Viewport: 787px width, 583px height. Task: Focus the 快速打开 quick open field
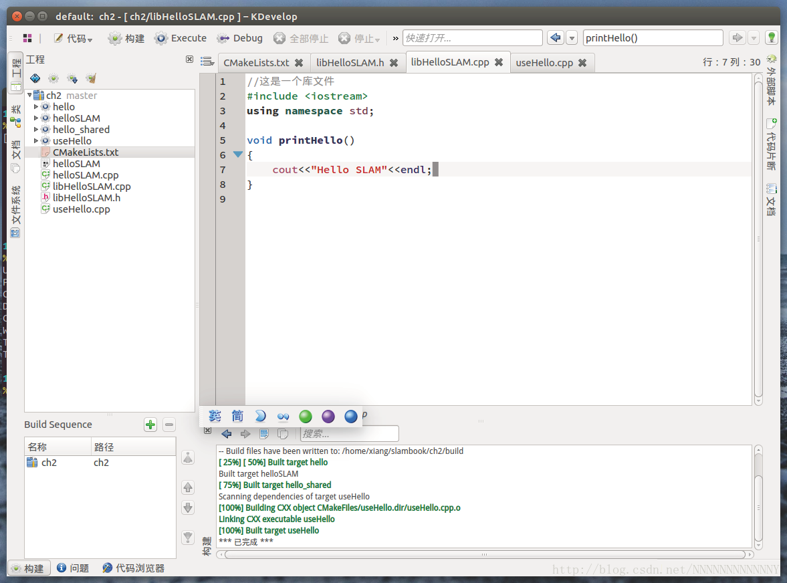coord(472,38)
